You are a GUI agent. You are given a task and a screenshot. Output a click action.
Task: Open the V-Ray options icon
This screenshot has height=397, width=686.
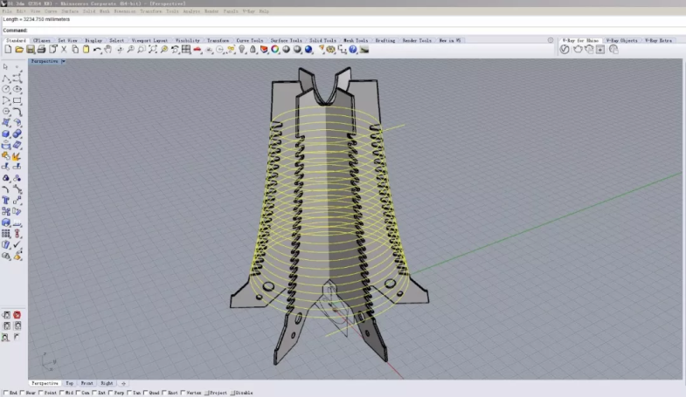[565, 50]
